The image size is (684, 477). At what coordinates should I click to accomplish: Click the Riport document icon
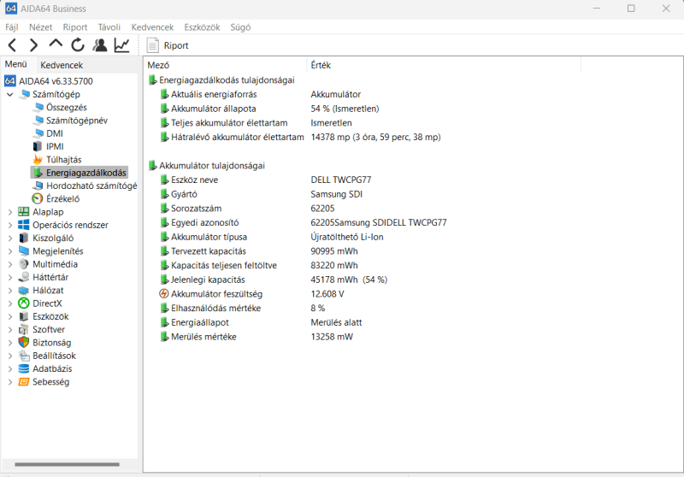coord(152,45)
